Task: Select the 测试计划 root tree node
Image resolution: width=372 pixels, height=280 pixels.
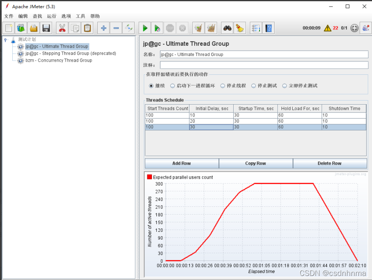Action: 27,39
